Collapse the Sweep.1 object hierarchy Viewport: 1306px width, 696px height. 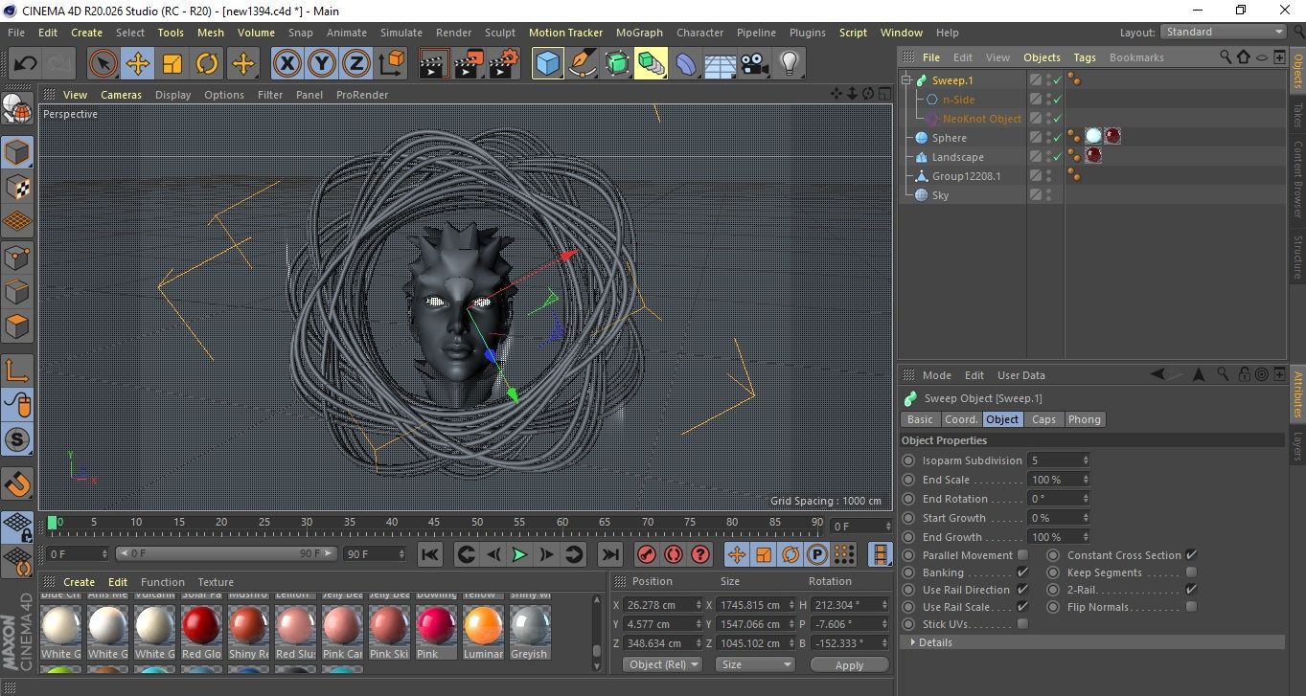pyautogui.click(x=906, y=80)
